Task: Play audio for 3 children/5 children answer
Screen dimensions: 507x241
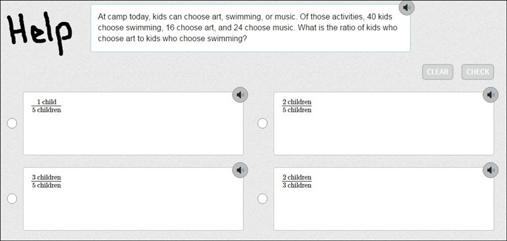Action: [x=240, y=170]
